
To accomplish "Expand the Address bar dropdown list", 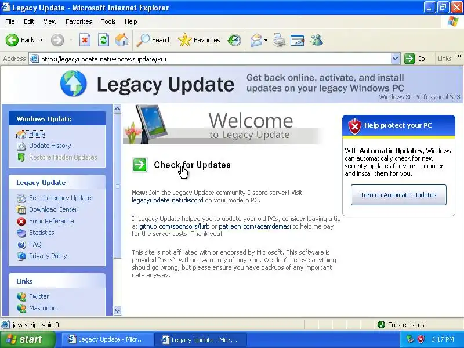I will [396, 59].
